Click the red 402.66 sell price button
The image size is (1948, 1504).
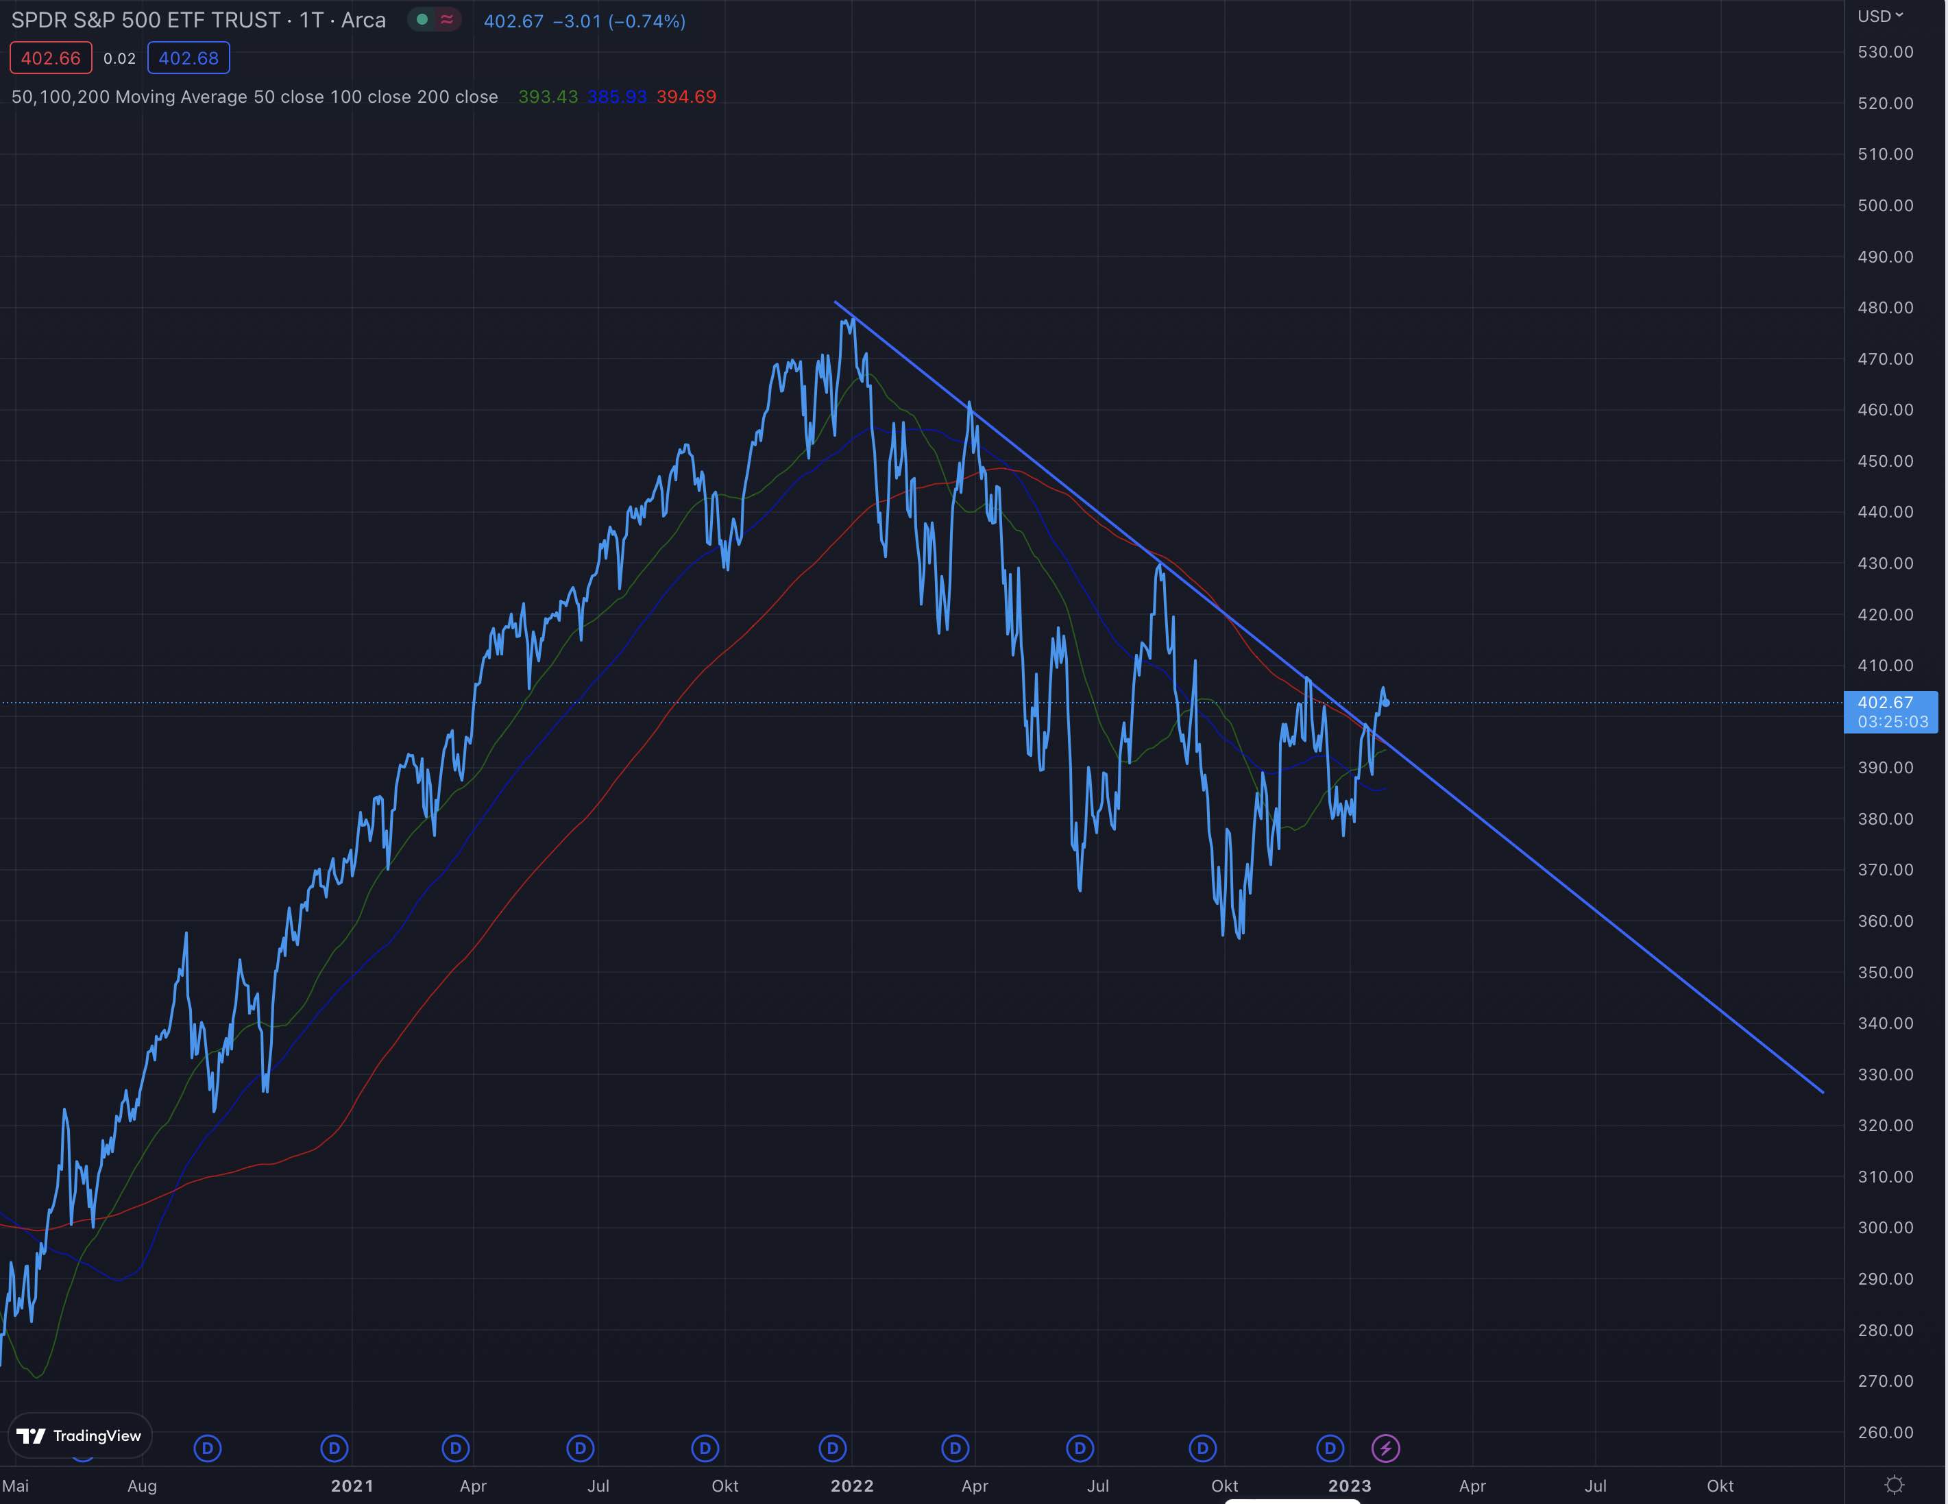(x=51, y=58)
